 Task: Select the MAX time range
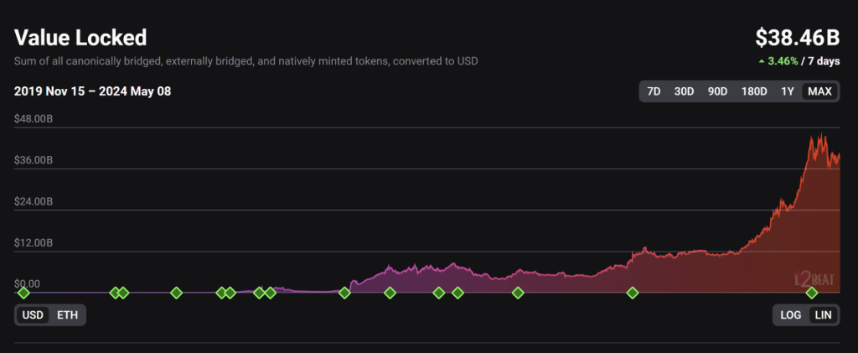point(819,91)
